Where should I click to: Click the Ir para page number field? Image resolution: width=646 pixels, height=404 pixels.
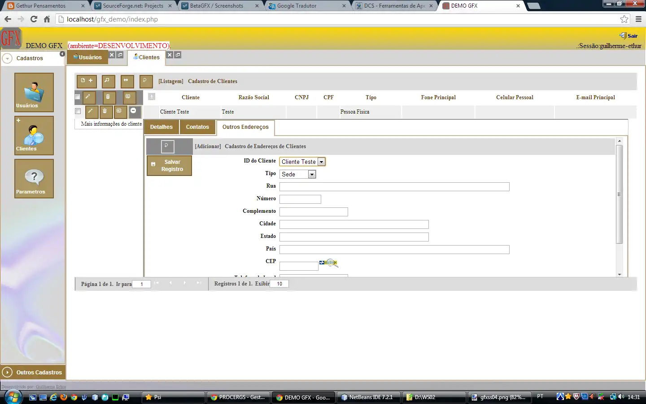point(141,284)
